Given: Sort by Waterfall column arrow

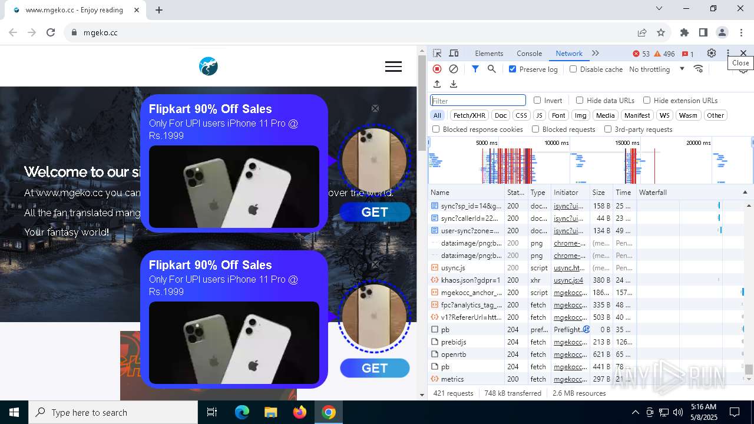Looking at the screenshot, I should (745, 193).
